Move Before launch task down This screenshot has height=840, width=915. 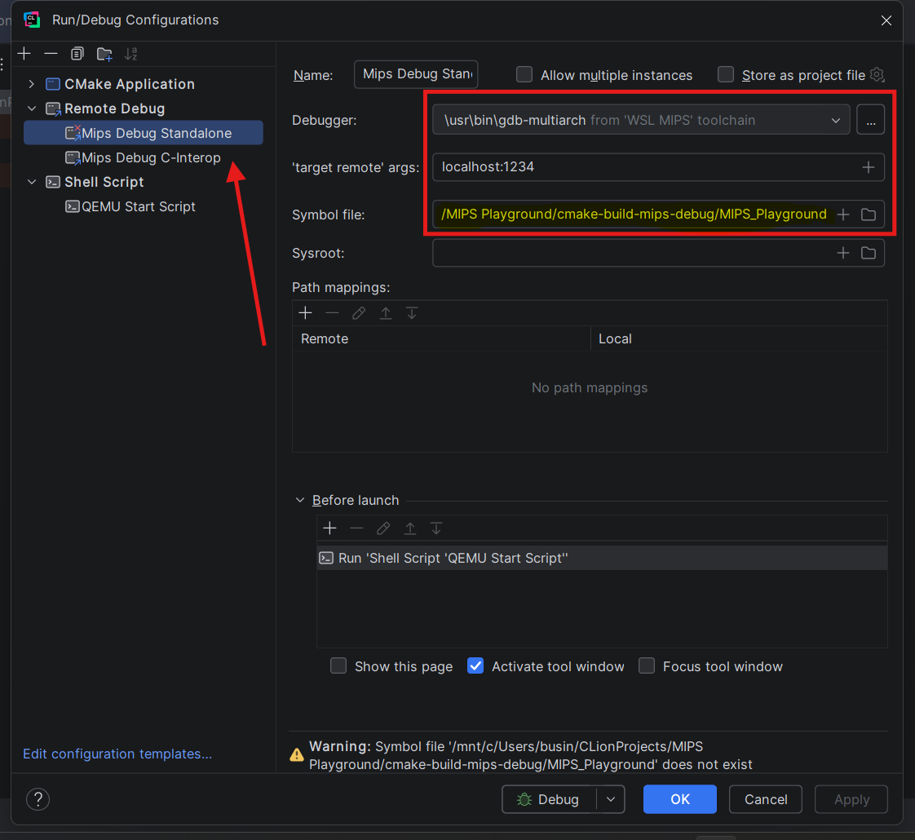(436, 528)
